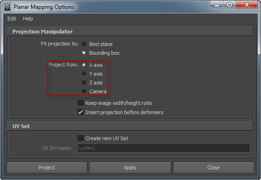The image size is (261, 180).
Task: Enable Keep image width/height ratio
Action: (x=80, y=103)
